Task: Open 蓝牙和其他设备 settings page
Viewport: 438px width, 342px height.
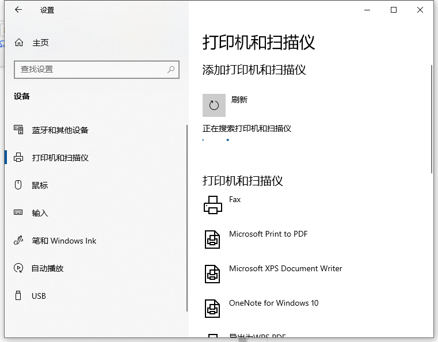Action: 60,130
